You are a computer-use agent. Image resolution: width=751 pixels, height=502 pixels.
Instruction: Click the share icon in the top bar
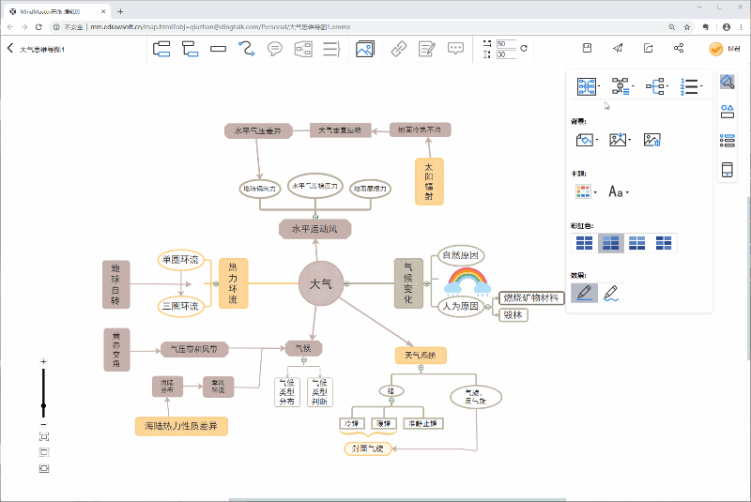tap(679, 48)
